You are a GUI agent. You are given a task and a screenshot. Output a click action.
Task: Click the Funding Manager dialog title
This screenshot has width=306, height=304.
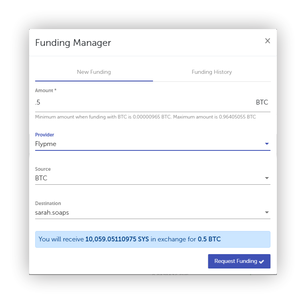tap(73, 43)
